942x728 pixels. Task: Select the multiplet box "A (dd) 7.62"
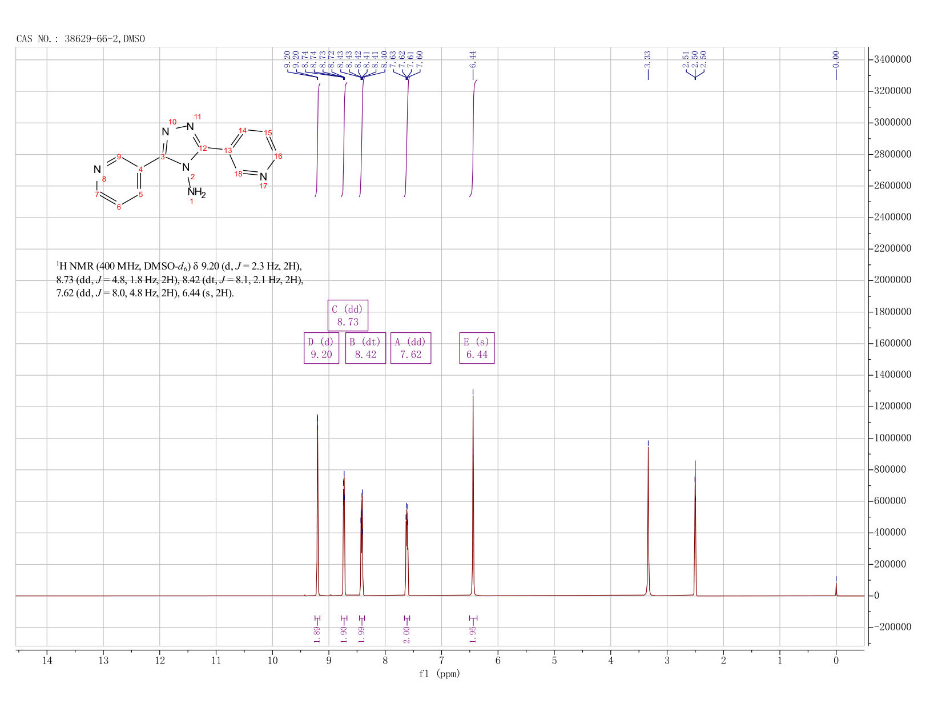tap(410, 348)
